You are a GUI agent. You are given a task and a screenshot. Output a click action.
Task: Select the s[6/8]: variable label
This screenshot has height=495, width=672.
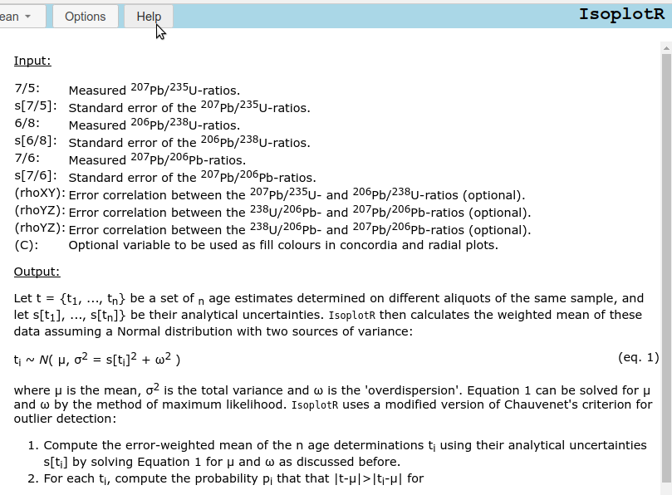pos(36,142)
